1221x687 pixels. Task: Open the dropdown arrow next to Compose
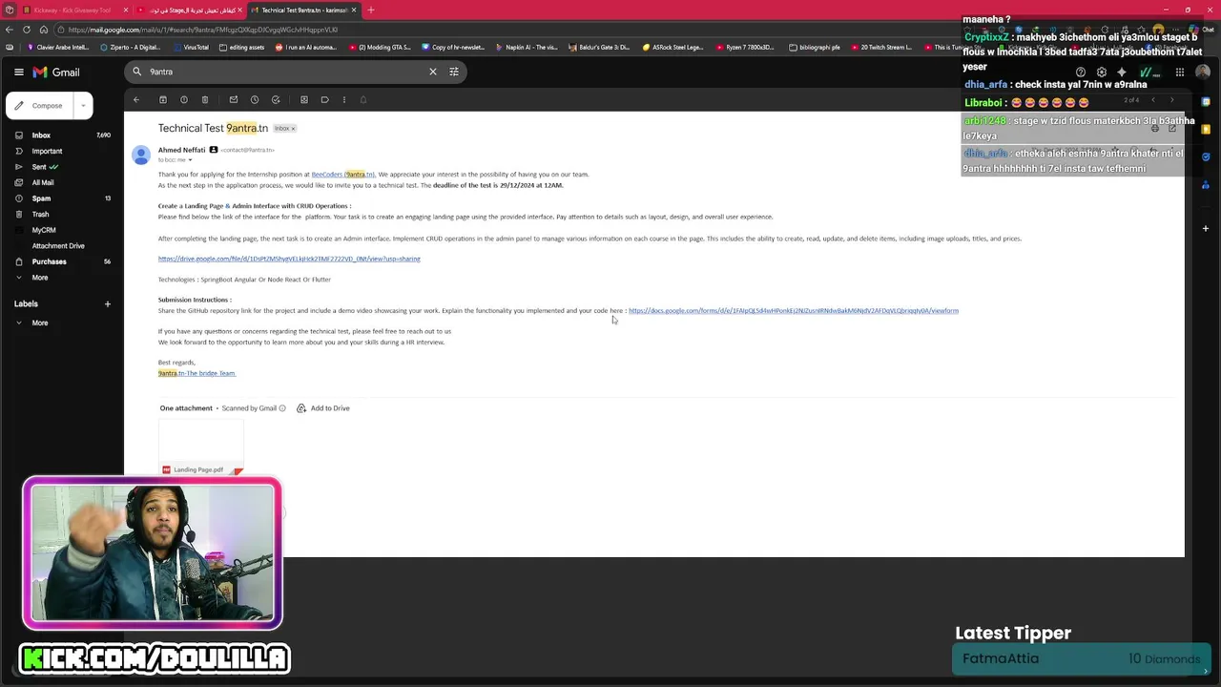pos(83,106)
